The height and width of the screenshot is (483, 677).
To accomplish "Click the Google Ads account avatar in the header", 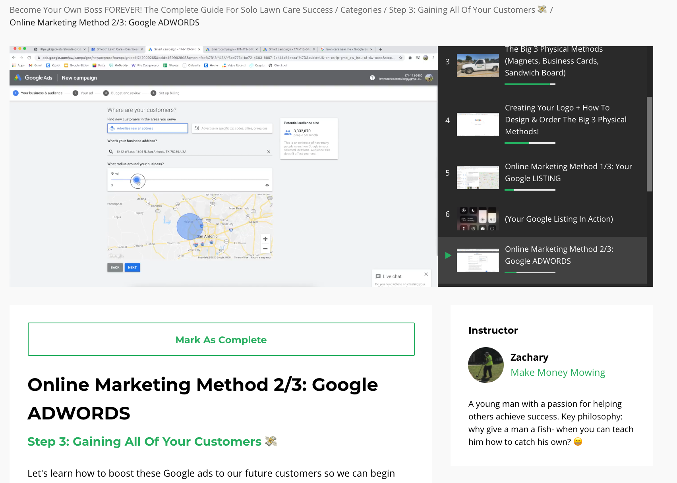I will pos(429,78).
